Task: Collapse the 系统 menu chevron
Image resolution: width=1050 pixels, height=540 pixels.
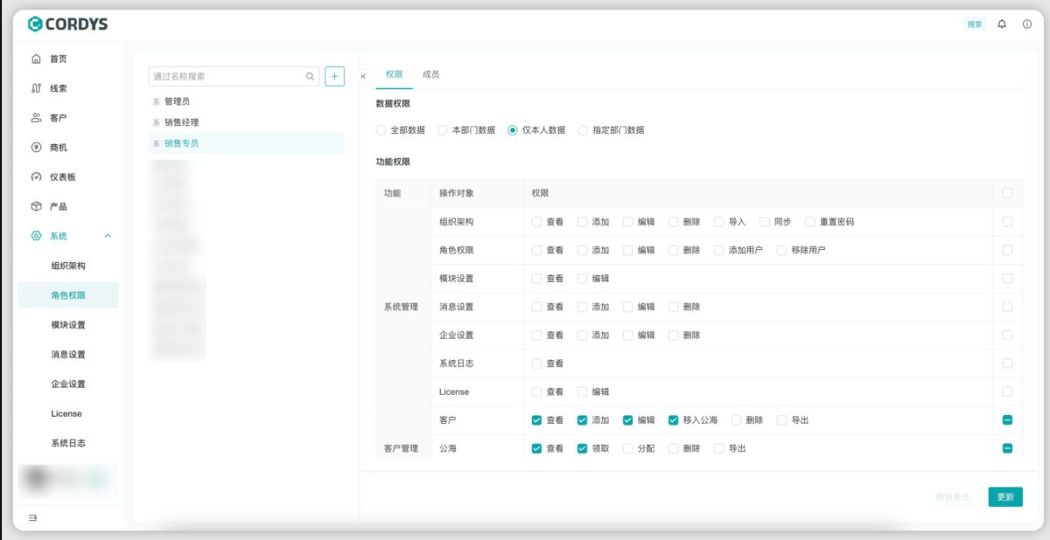Action: [108, 236]
